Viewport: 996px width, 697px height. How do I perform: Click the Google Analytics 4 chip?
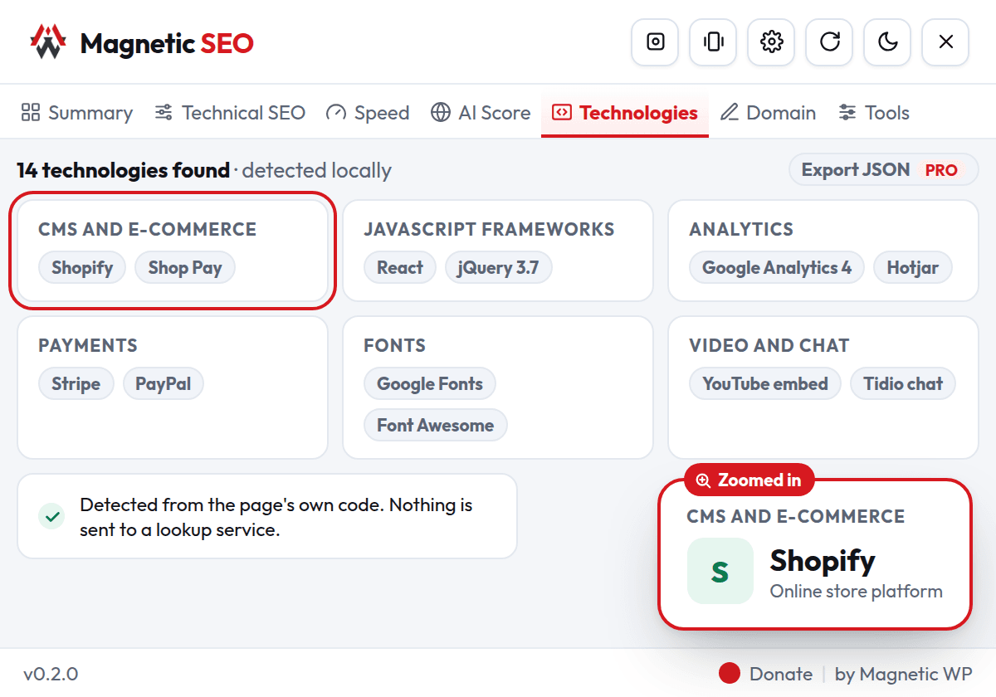pos(777,268)
